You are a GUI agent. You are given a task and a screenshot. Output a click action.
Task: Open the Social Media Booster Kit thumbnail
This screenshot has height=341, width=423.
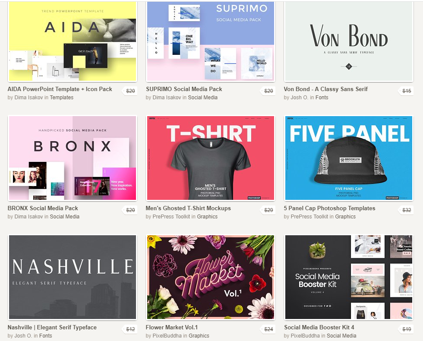pyautogui.click(x=349, y=277)
